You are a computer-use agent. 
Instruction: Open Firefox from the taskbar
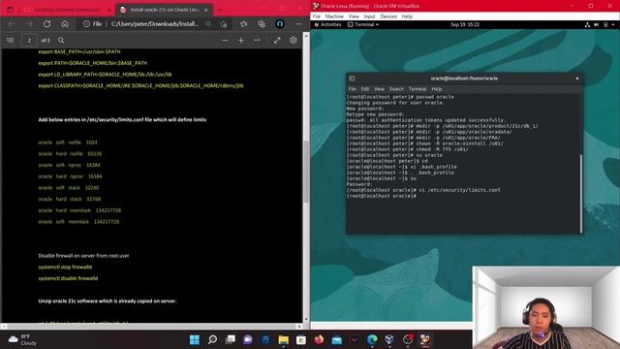click(319, 339)
